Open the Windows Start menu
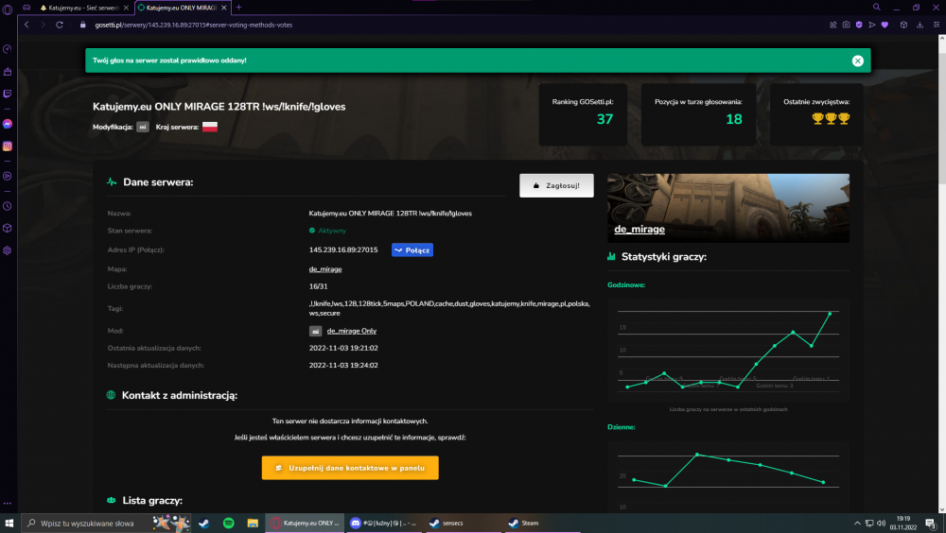 click(9, 524)
